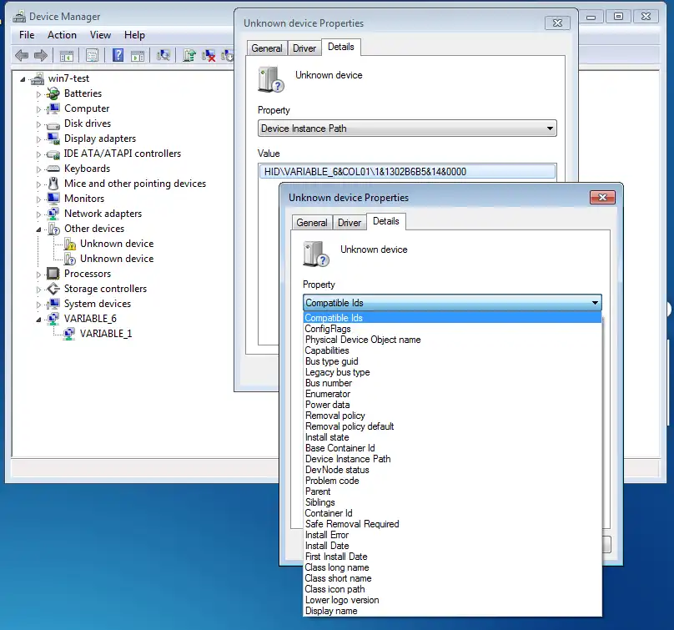Open the Action menu
Screen dimensions: 674x630
(x=62, y=35)
